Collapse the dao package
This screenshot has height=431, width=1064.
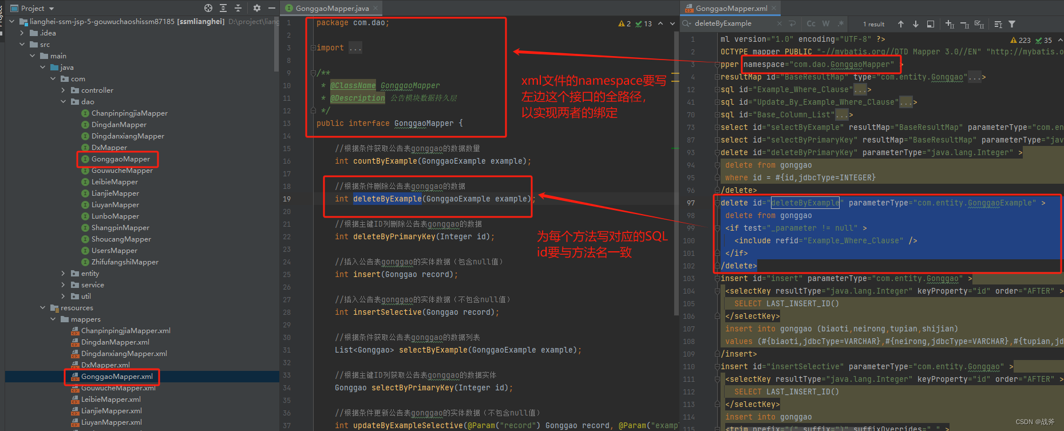point(64,102)
